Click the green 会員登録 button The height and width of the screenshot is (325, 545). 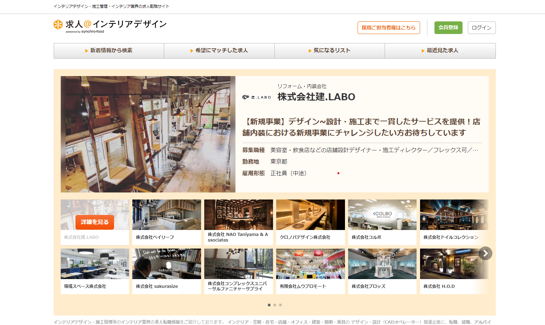448,28
